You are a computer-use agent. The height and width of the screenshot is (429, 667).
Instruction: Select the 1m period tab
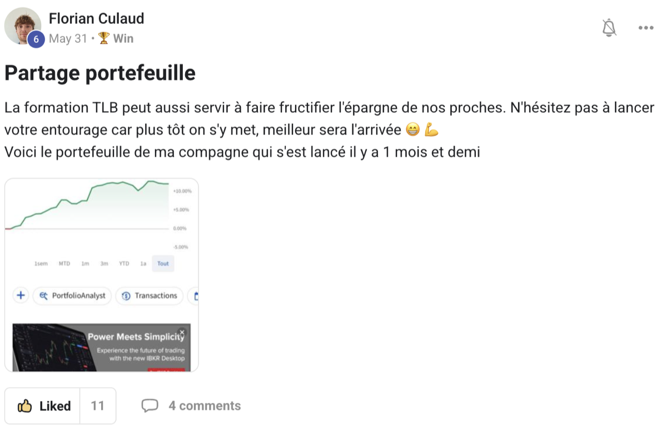coord(84,263)
